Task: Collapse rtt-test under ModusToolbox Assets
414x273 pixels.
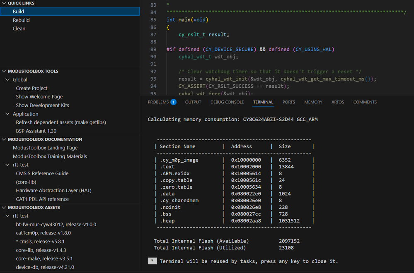Action: 7,216
